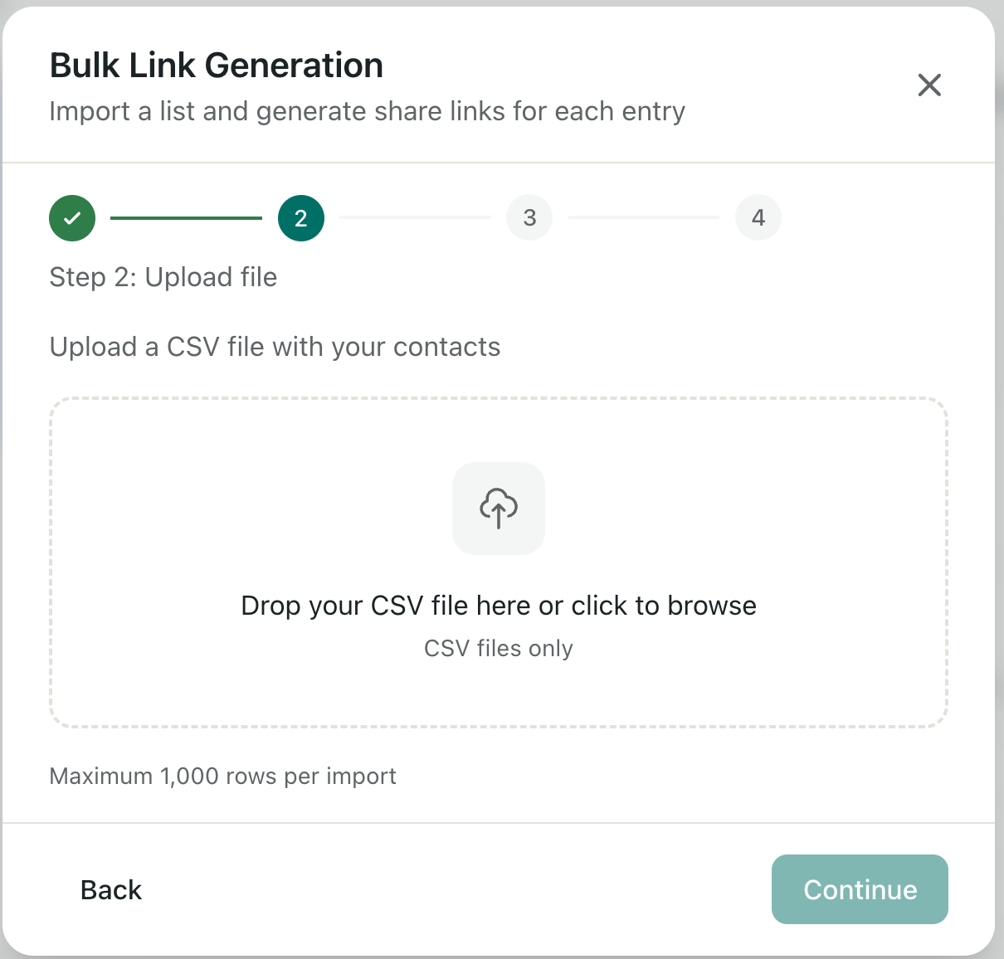Click the 'Bulk Link Generation' title
1004x959 pixels.
(x=217, y=65)
